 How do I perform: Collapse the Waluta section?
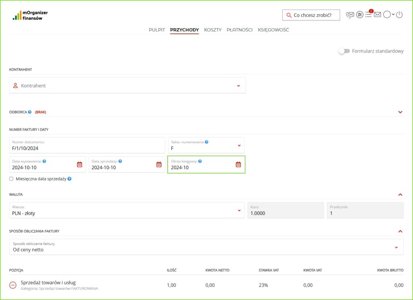[x=400, y=195]
